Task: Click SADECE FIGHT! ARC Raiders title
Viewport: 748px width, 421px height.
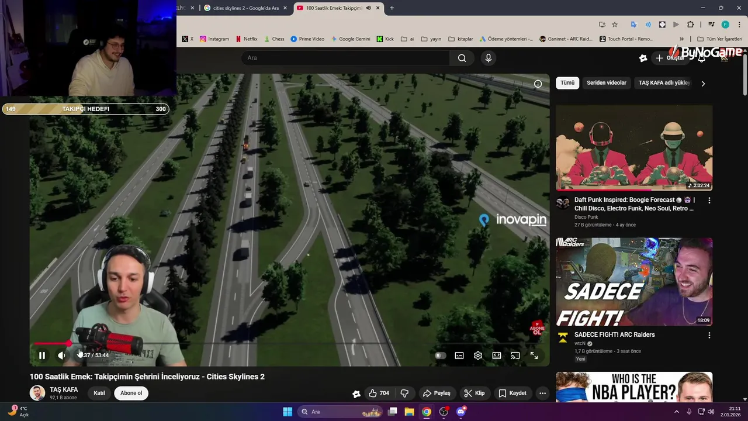Action: [x=614, y=335]
